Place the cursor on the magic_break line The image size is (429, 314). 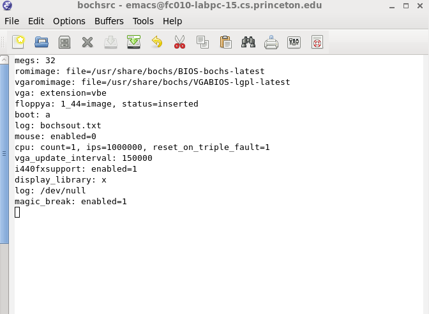tap(71, 202)
